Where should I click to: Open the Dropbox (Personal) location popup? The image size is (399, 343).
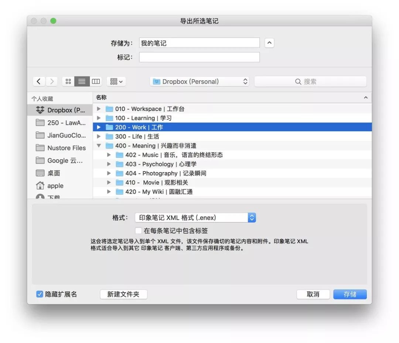pos(199,81)
